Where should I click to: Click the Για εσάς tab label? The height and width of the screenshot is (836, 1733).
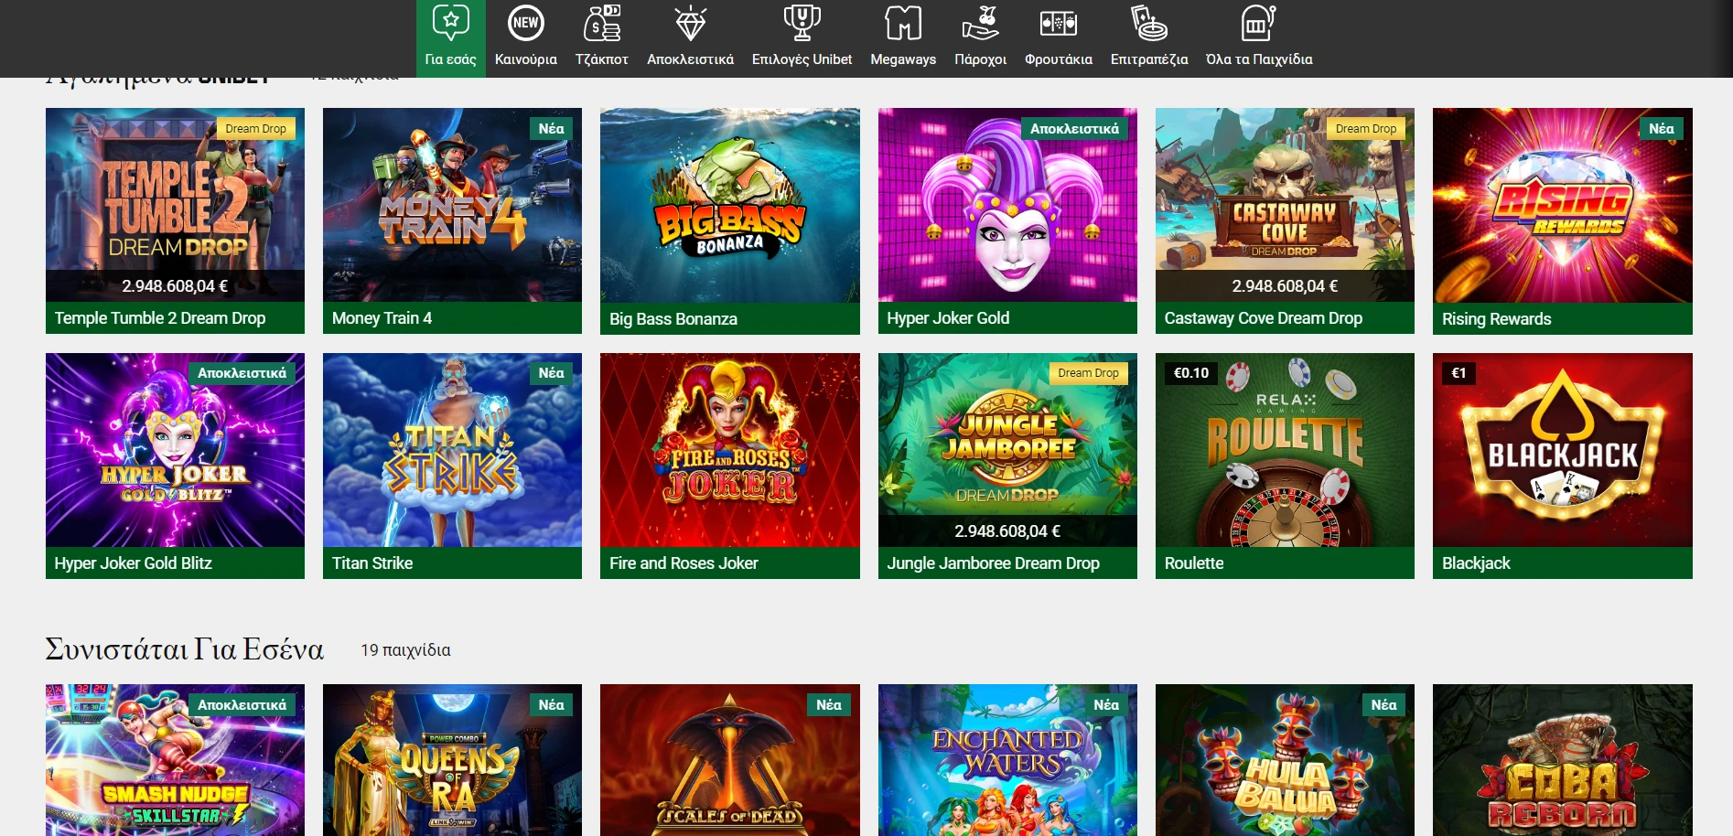coord(450,59)
